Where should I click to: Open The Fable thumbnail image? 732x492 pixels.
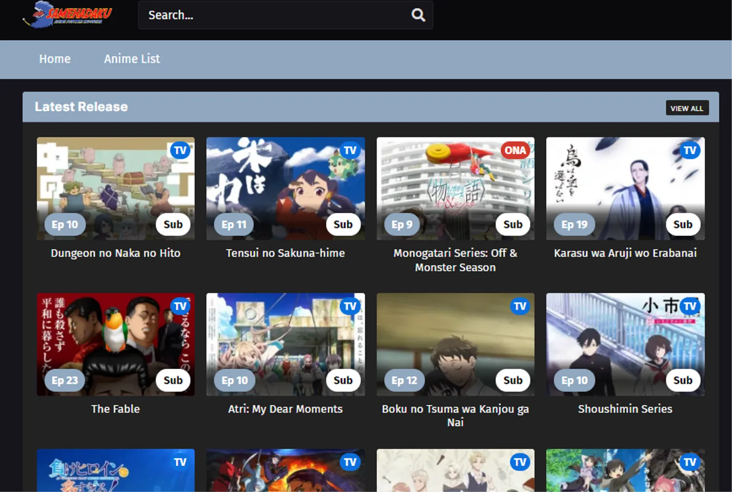click(x=116, y=345)
